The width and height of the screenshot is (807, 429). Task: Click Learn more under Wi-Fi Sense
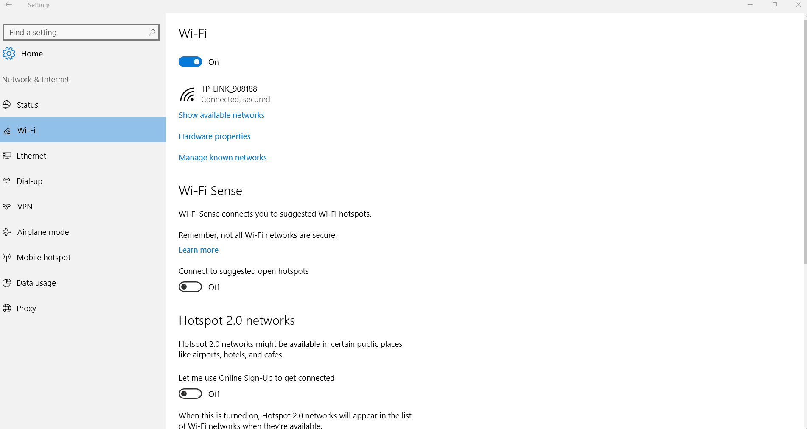(x=198, y=250)
